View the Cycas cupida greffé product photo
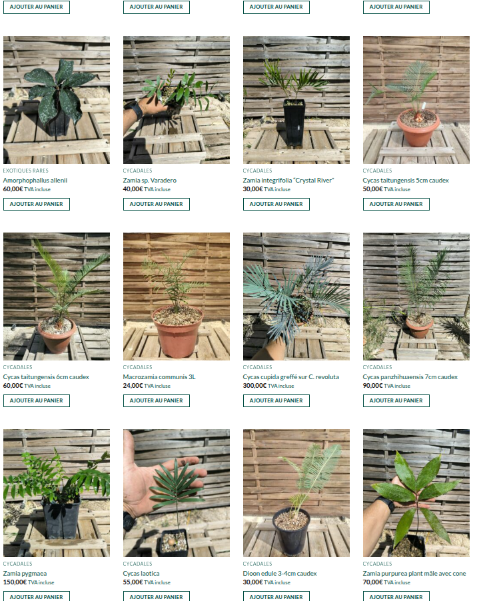483x601 pixels. 296,297
